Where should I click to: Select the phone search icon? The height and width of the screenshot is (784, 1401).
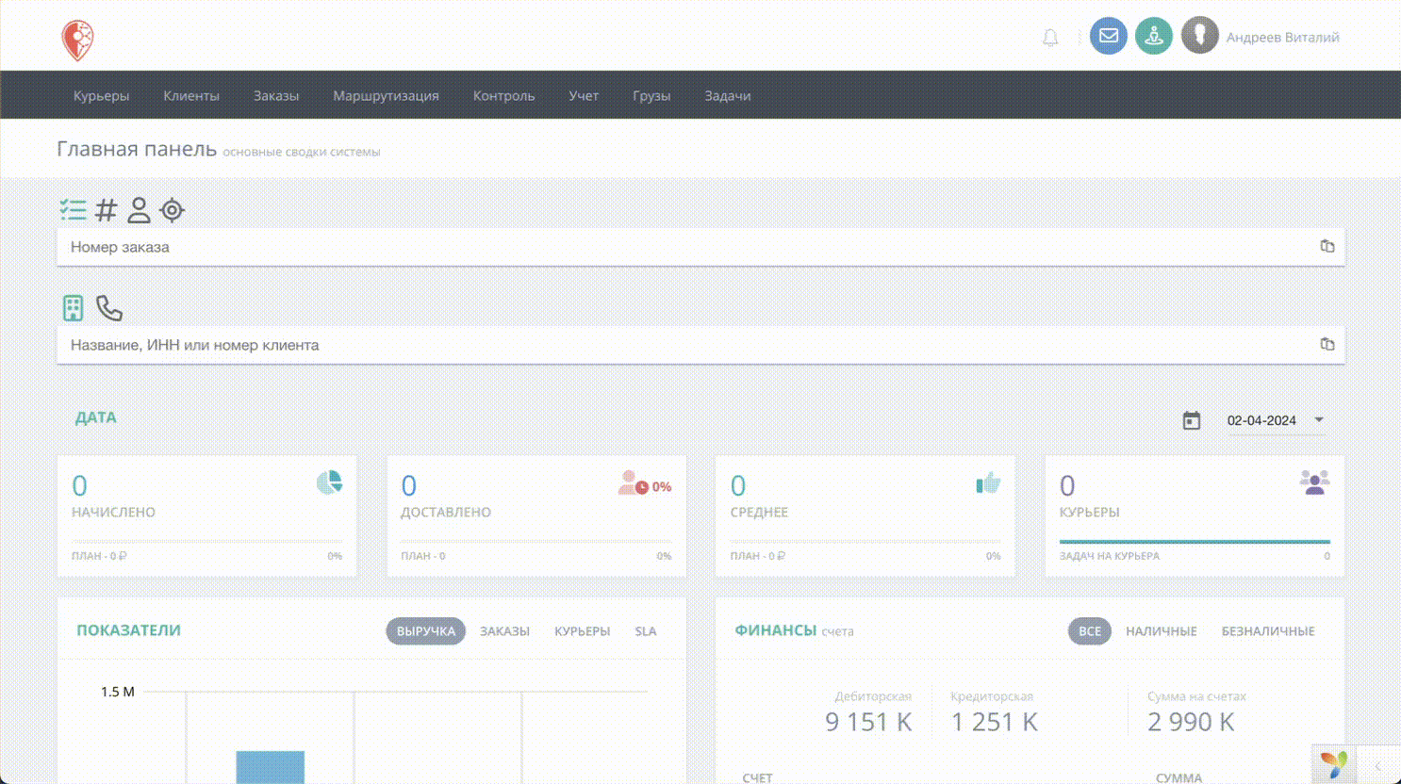coord(109,308)
